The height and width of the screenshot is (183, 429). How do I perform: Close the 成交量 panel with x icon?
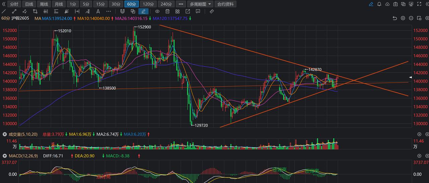pos(419,134)
